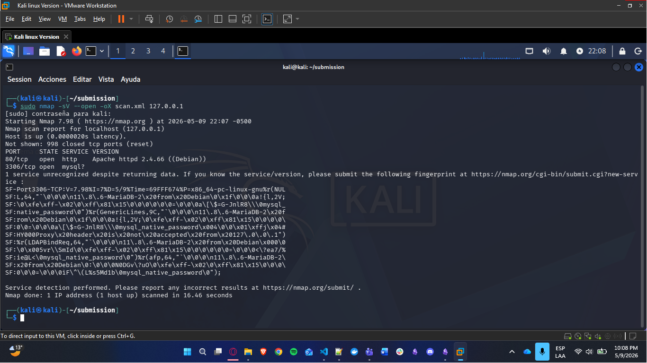Open VMware Help menu
The height and width of the screenshot is (363, 647).
tap(99, 19)
